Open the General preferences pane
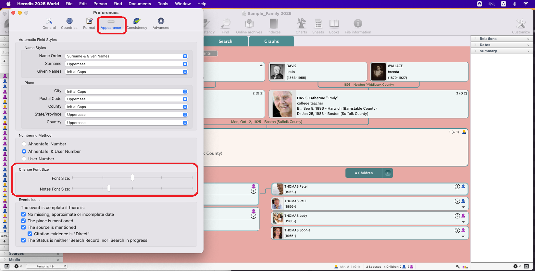This screenshot has height=271, width=535. (x=49, y=24)
